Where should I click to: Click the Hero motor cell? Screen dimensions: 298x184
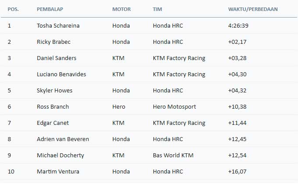(x=119, y=107)
